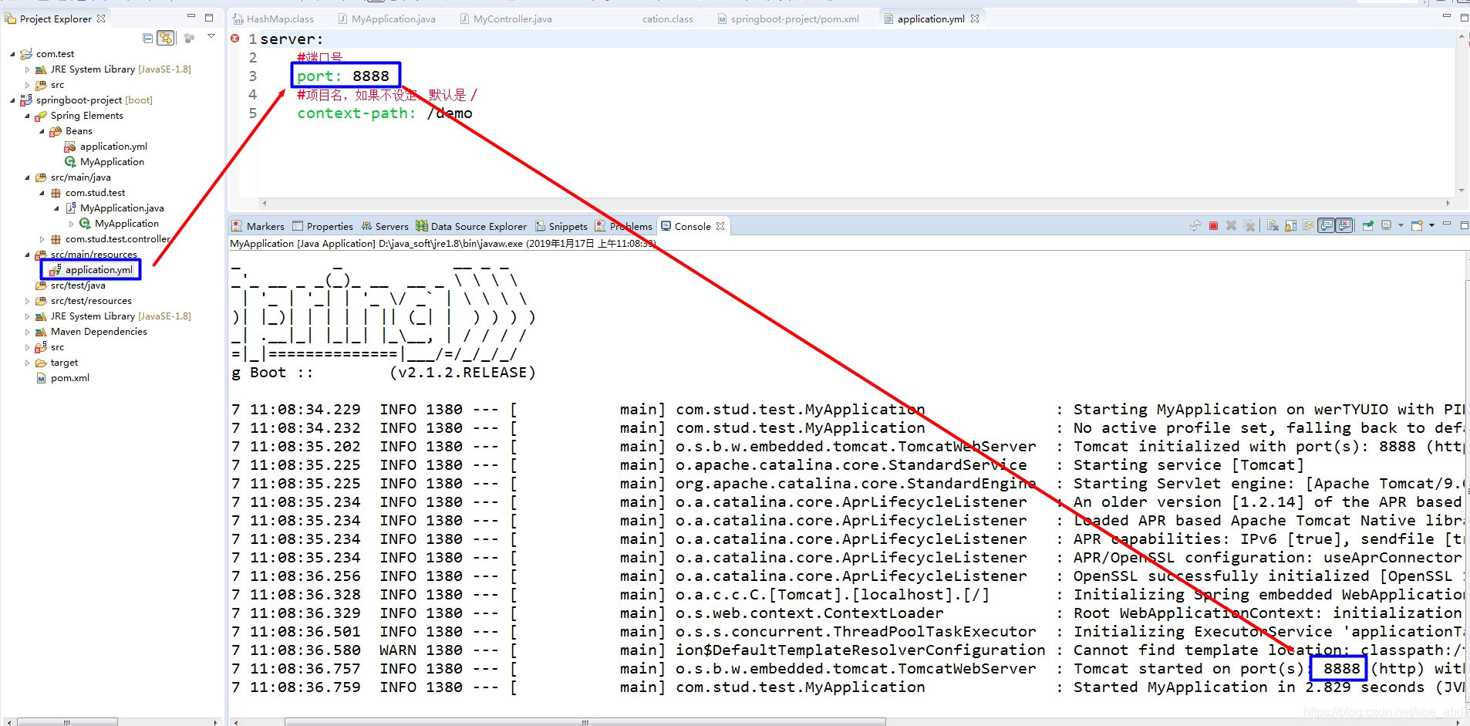Screen dimensions: 1470x726
Task: Expand the Maven Dependencies node
Action: (27, 332)
